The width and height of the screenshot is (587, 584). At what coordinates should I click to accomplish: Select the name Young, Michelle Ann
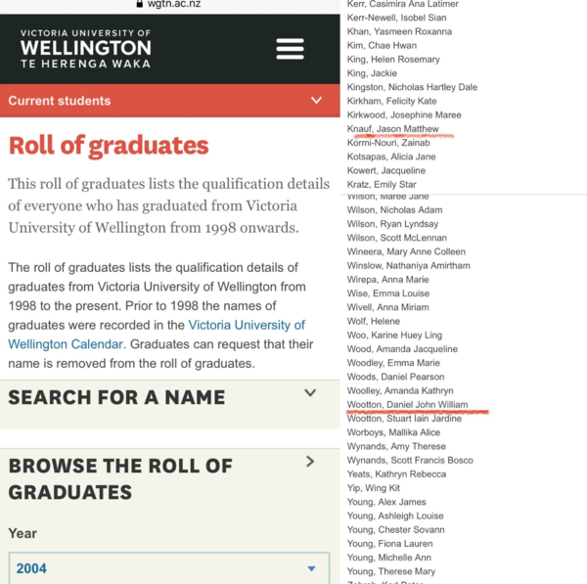(389, 557)
